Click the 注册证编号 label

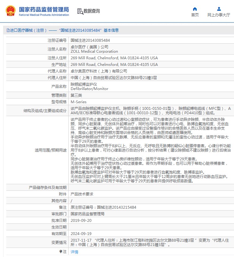coord(57,40)
